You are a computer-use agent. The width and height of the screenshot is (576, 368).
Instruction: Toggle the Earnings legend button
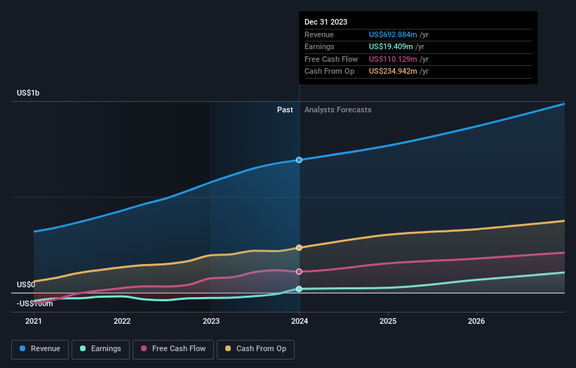[100, 349]
